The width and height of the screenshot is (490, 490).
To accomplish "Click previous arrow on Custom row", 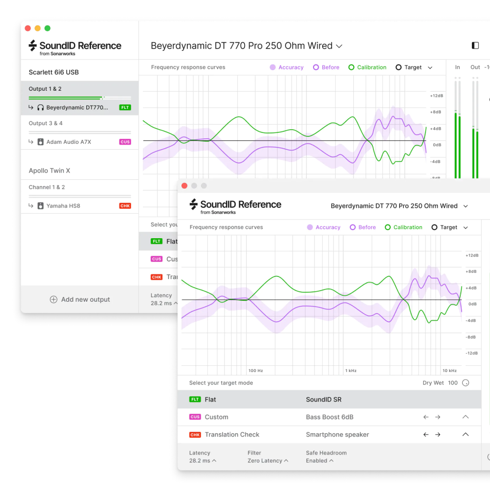I will 426,417.
